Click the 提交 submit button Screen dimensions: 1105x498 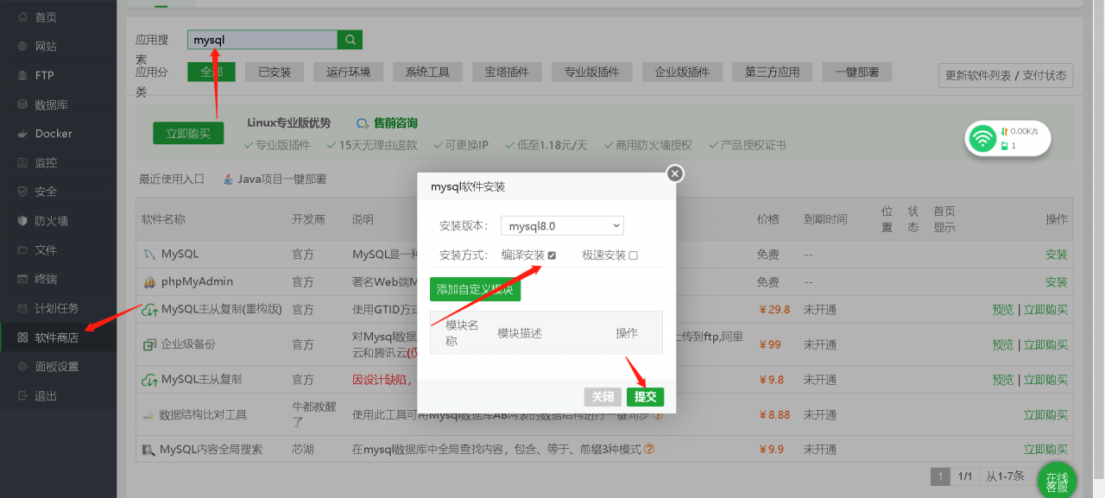click(644, 396)
